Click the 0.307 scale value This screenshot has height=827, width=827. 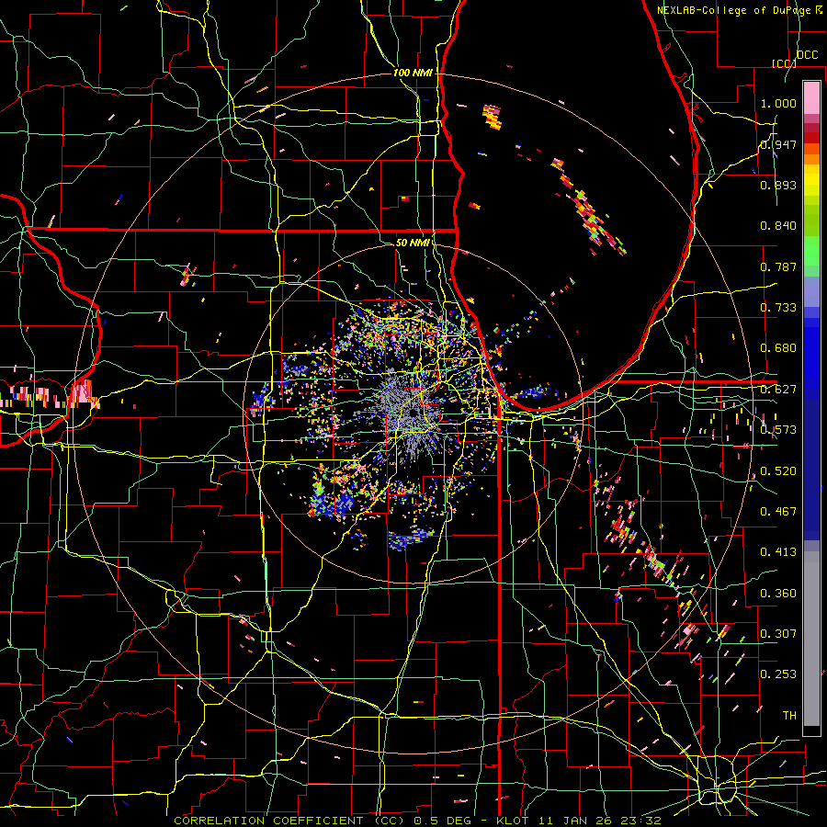pos(778,634)
